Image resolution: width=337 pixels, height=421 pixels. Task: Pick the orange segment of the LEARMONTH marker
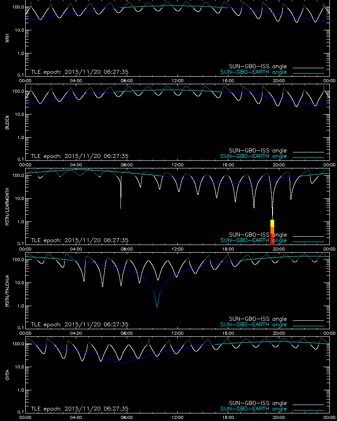coord(272,230)
